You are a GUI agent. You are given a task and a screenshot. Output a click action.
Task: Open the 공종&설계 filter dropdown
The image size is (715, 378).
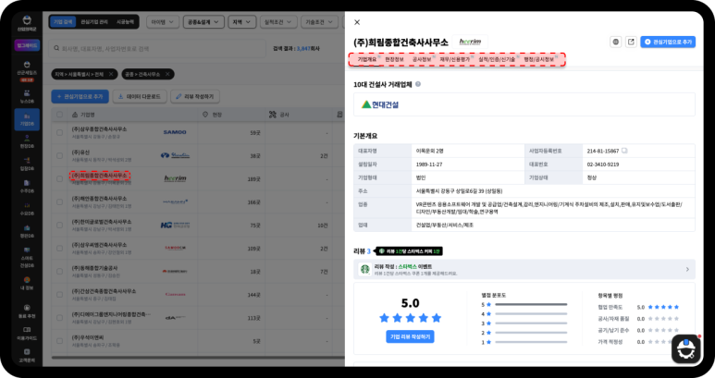[x=203, y=22]
